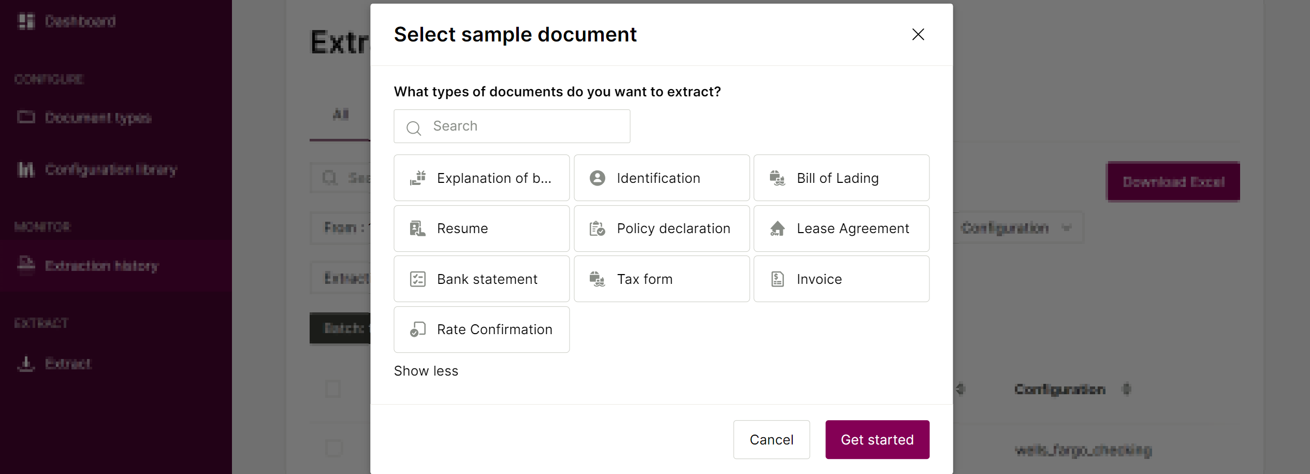The width and height of the screenshot is (1310, 474).
Task: Collapse list with Show less
Action: (426, 371)
